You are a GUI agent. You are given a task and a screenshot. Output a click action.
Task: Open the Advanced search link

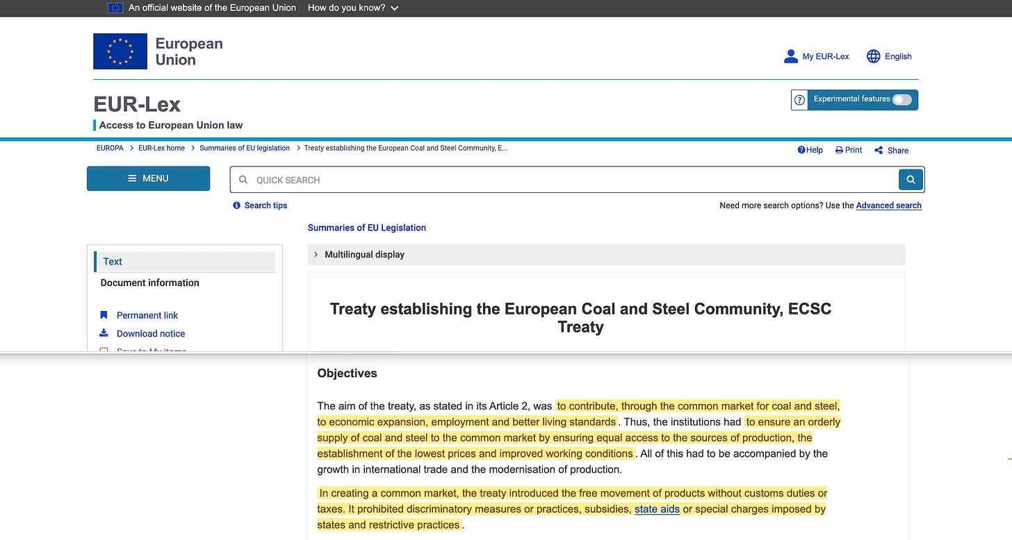889,205
